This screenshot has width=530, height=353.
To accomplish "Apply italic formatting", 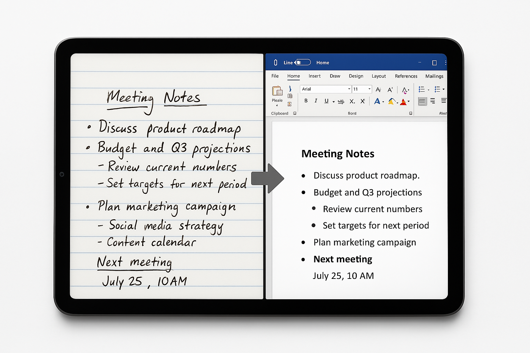I will [316, 101].
